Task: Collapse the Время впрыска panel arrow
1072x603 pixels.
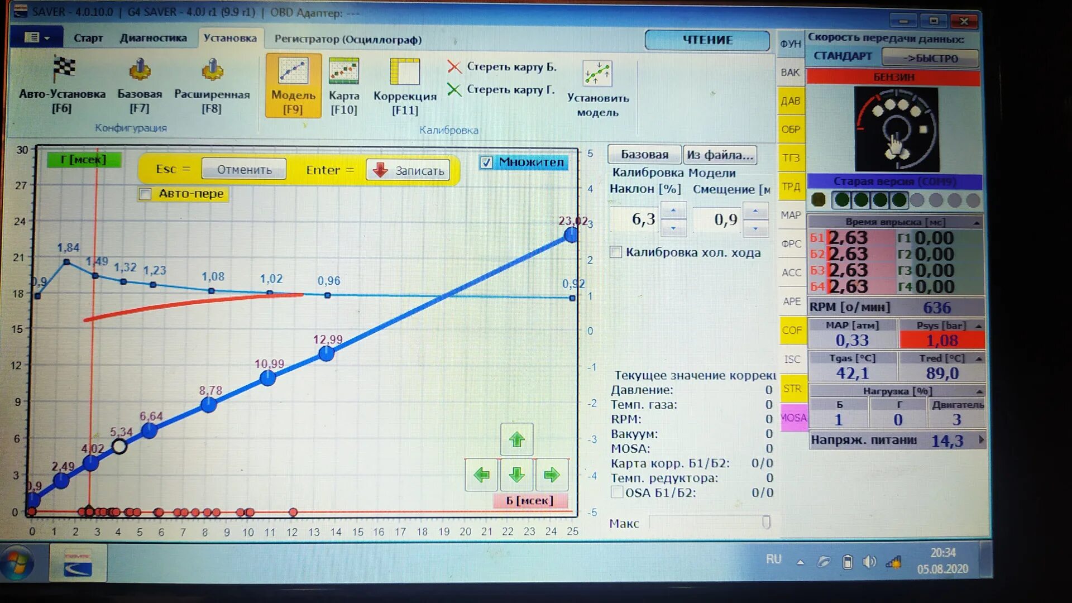Action: point(977,222)
